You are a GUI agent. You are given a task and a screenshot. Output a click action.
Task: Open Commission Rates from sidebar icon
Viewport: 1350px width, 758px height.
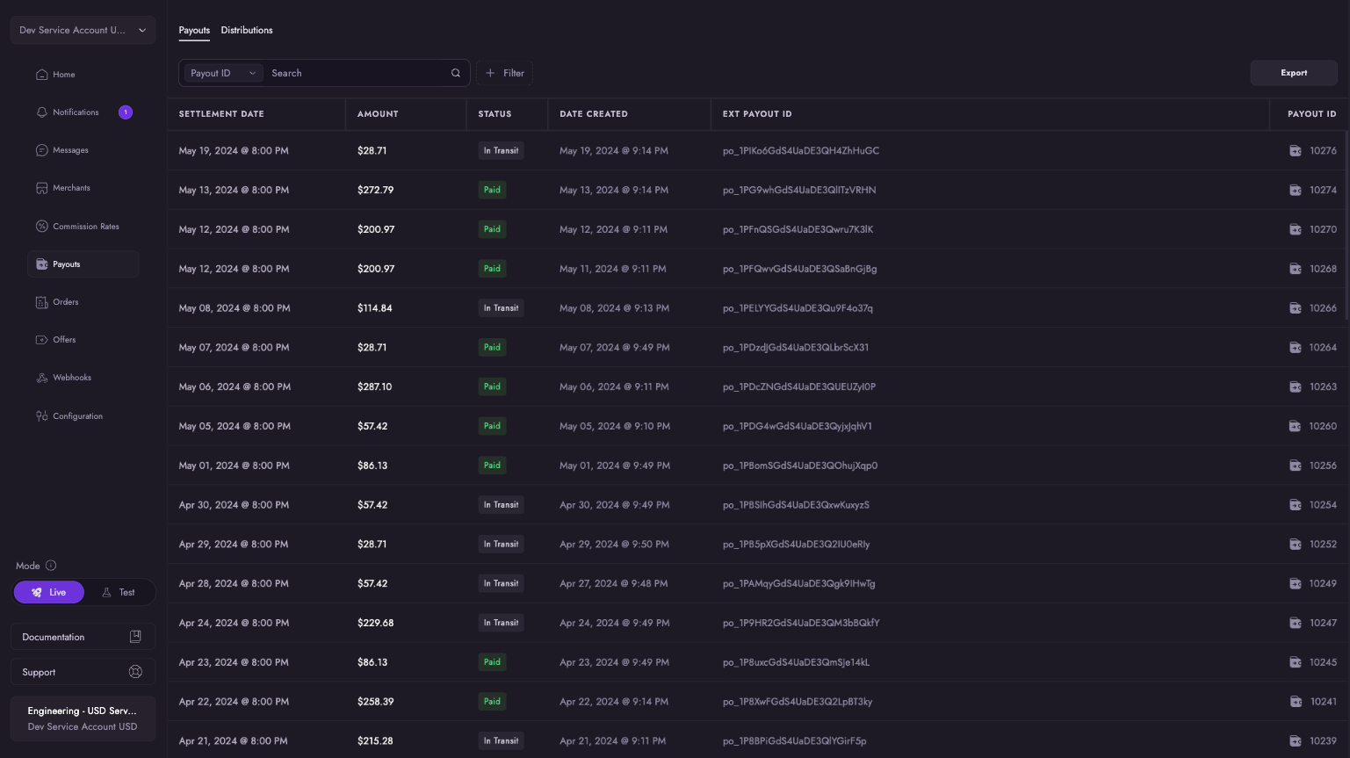41,227
